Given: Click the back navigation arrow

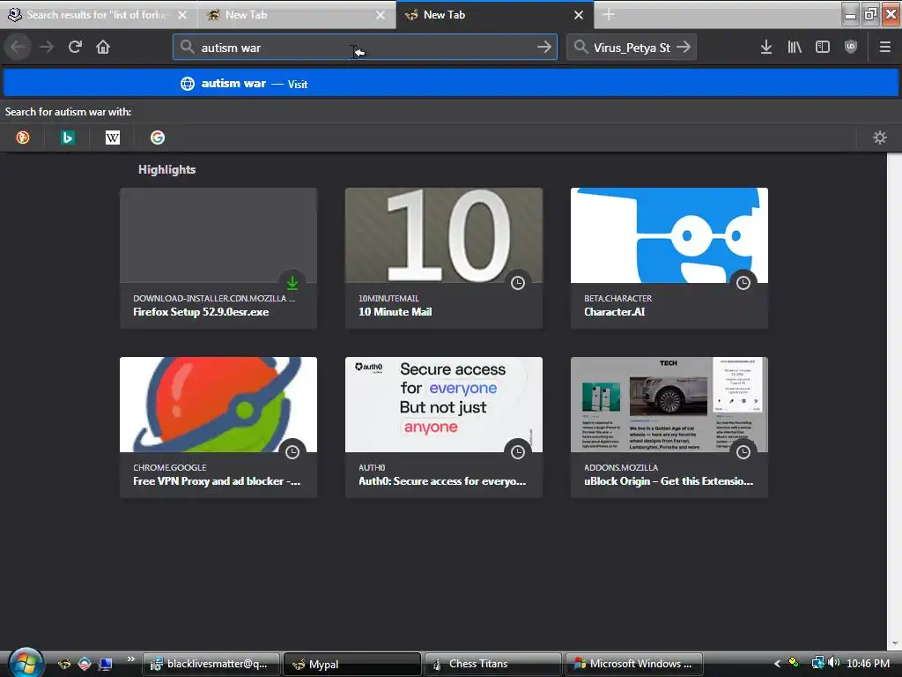Looking at the screenshot, I should tap(18, 48).
